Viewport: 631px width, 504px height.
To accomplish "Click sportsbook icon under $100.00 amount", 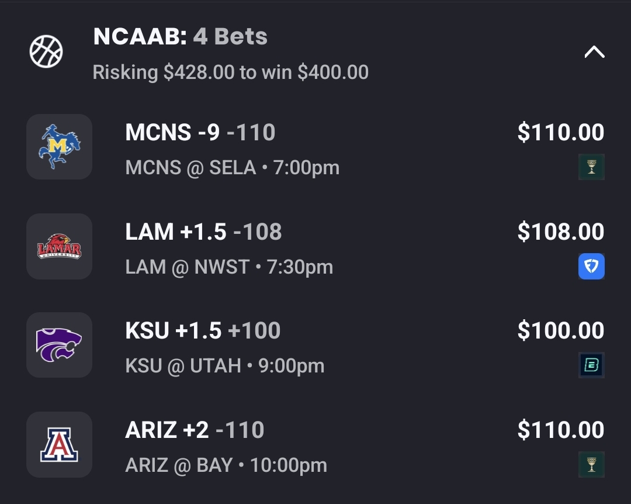I will click(591, 365).
